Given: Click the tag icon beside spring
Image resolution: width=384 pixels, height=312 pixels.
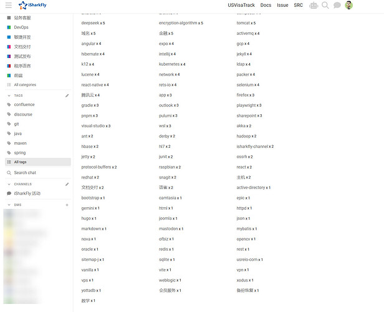Looking at the screenshot, I should pos(9,153).
